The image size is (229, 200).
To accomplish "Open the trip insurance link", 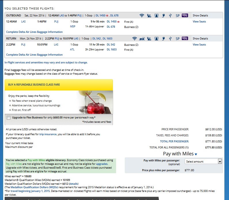I will click(48, 134).
